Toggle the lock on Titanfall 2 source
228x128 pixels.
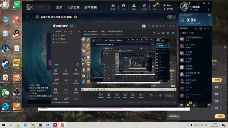(56, 42)
